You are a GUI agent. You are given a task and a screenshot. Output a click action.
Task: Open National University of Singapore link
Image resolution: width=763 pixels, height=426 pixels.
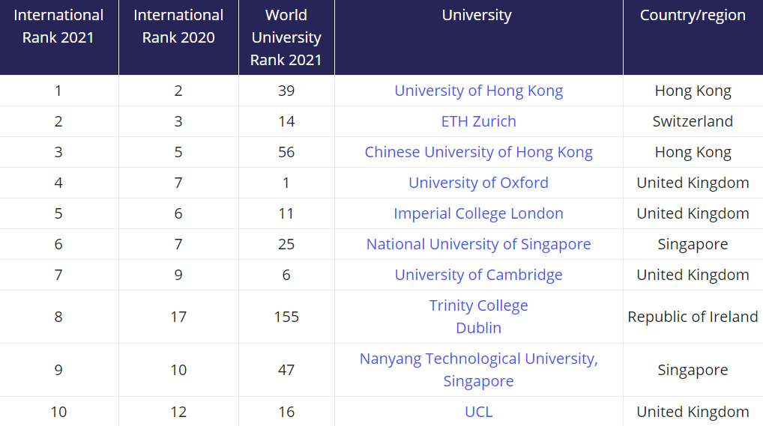pos(478,244)
